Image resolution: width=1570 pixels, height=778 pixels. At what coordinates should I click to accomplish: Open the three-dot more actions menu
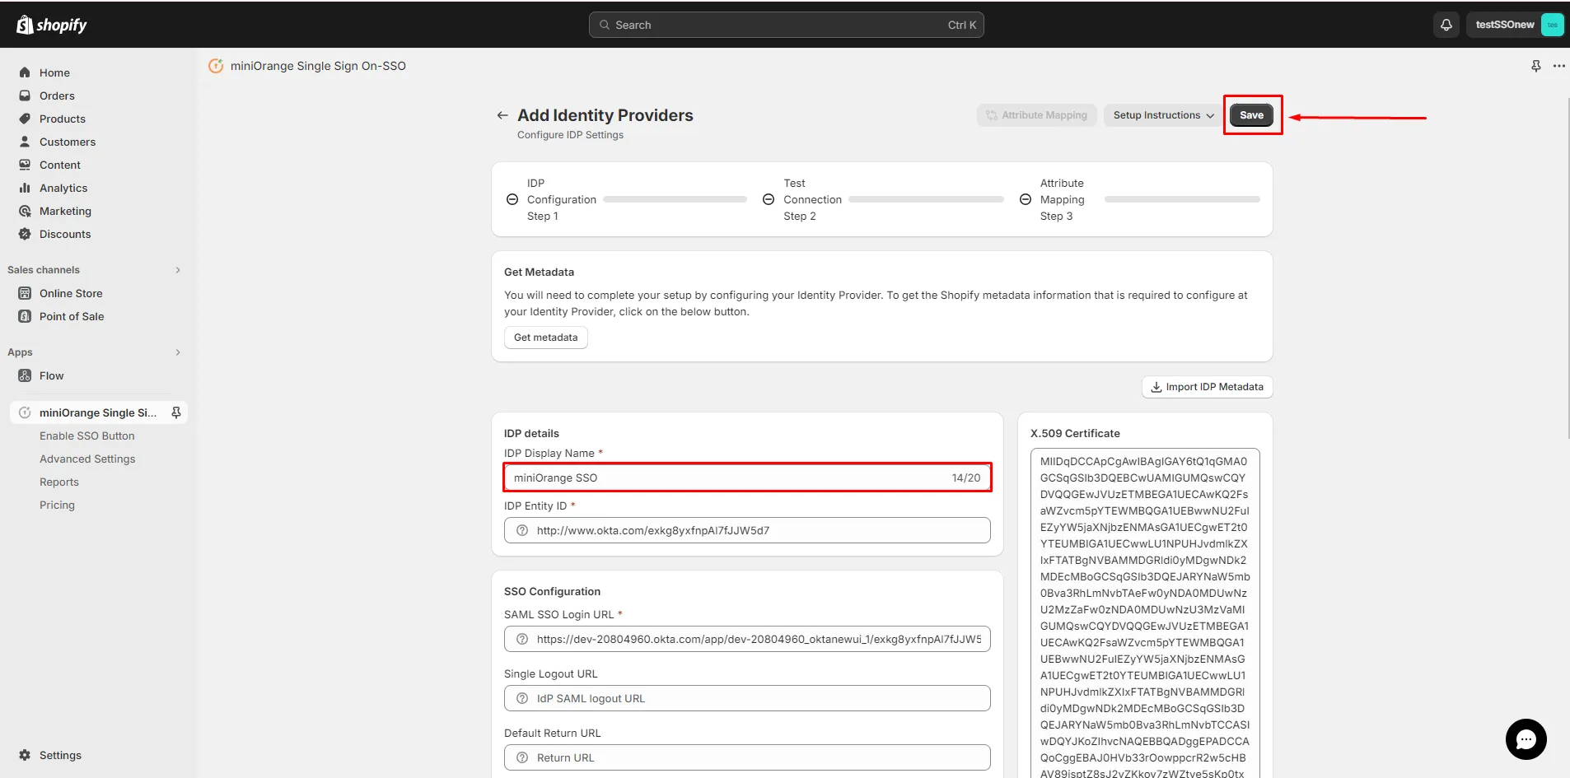1558,66
